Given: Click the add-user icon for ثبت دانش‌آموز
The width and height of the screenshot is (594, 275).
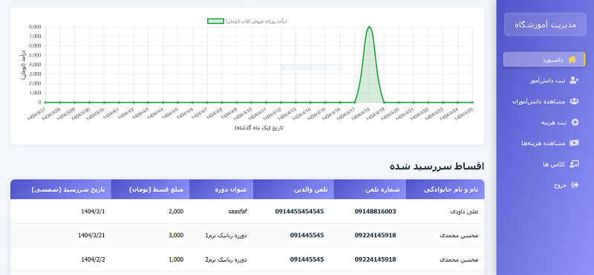Looking at the screenshot, I should (x=574, y=80).
